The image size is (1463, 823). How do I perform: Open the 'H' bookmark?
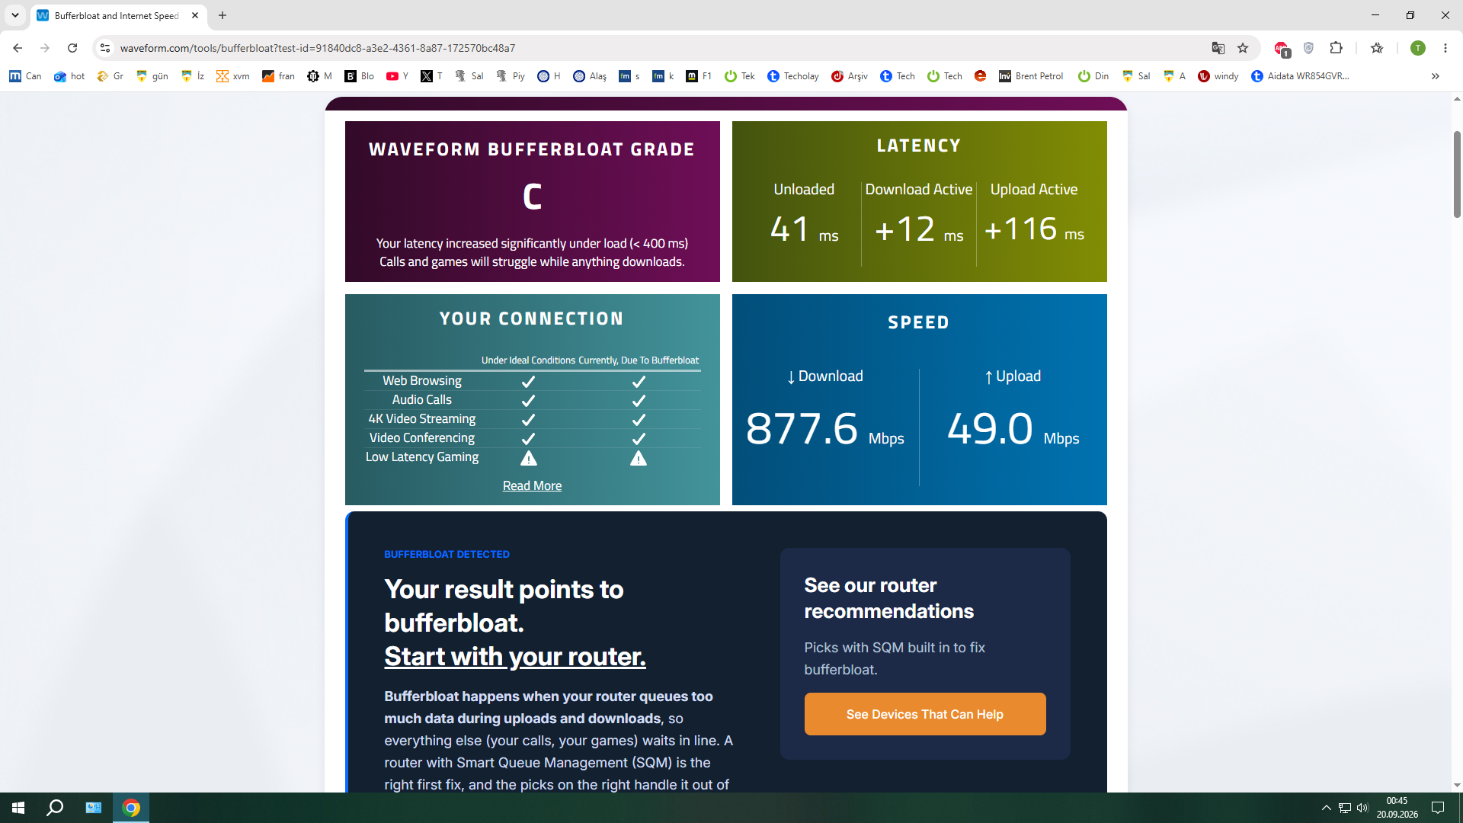coord(549,76)
